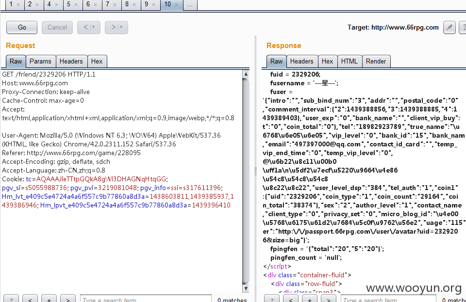Click the Accept-Language header line
This screenshot has height=302, width=466.
click(x=53, y=170)
